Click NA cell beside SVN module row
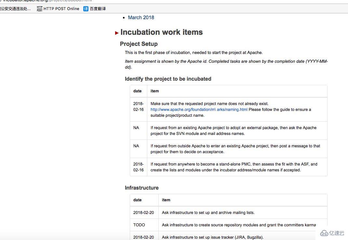Image resolution: width=348 pixels, height=240 pixels. pos(136,128)
